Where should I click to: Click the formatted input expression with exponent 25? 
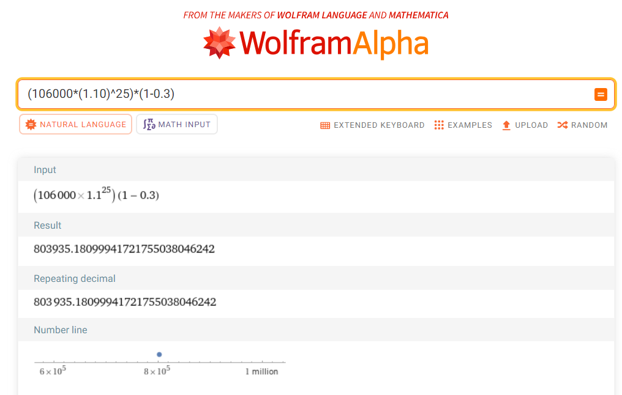click(96, 195)
